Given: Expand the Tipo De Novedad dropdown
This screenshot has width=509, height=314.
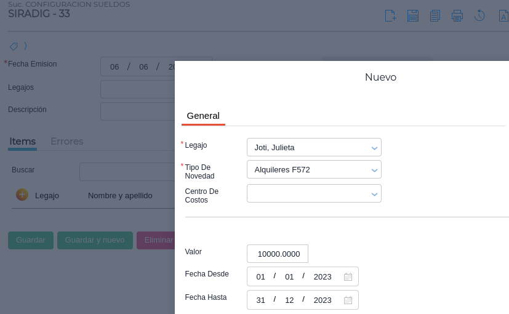Looking at the screenshot, I should click(374, 170).
